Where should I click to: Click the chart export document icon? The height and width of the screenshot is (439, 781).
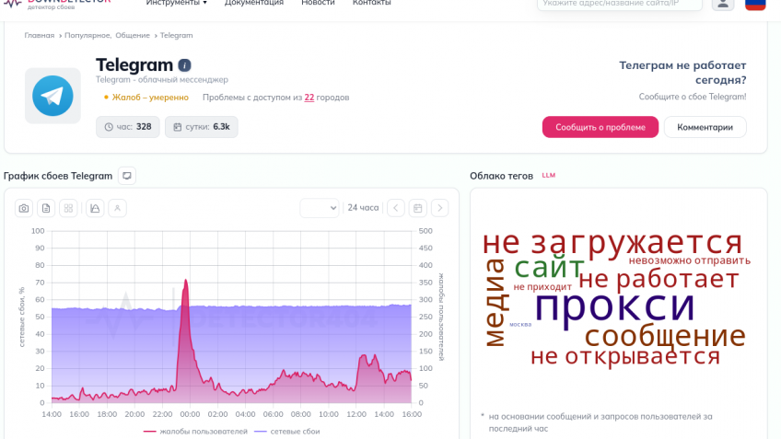coord(46,208)
